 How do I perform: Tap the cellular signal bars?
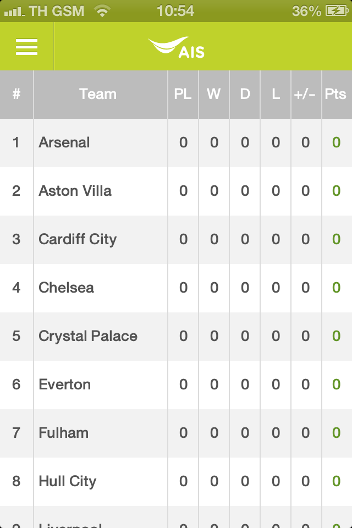pyautogui.click(x=14, y=10)
